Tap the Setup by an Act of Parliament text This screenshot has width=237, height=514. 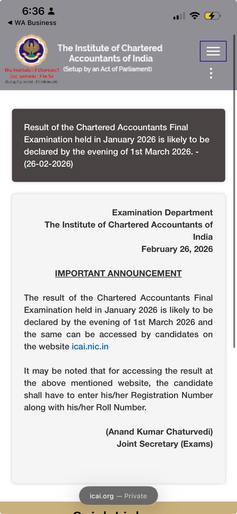[x=108, y=69]
